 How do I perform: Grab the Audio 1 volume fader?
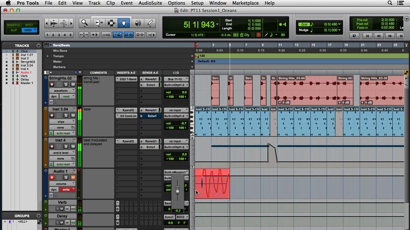tap(177, 190)
